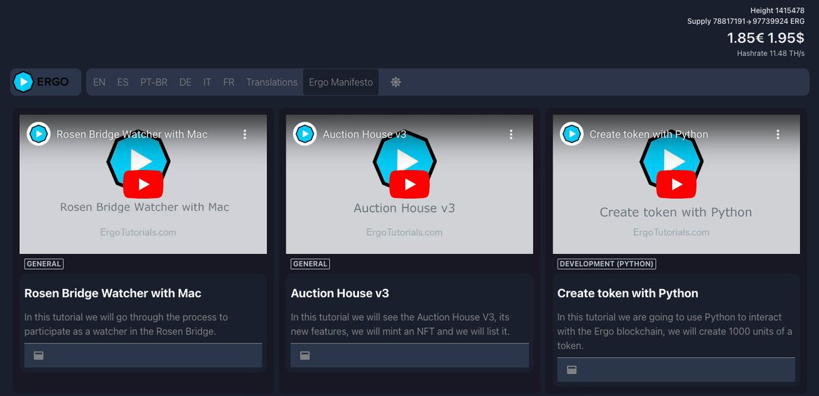Click the circular Ergo play icon on Rosen Bridge thumbnail

[38, 134]
